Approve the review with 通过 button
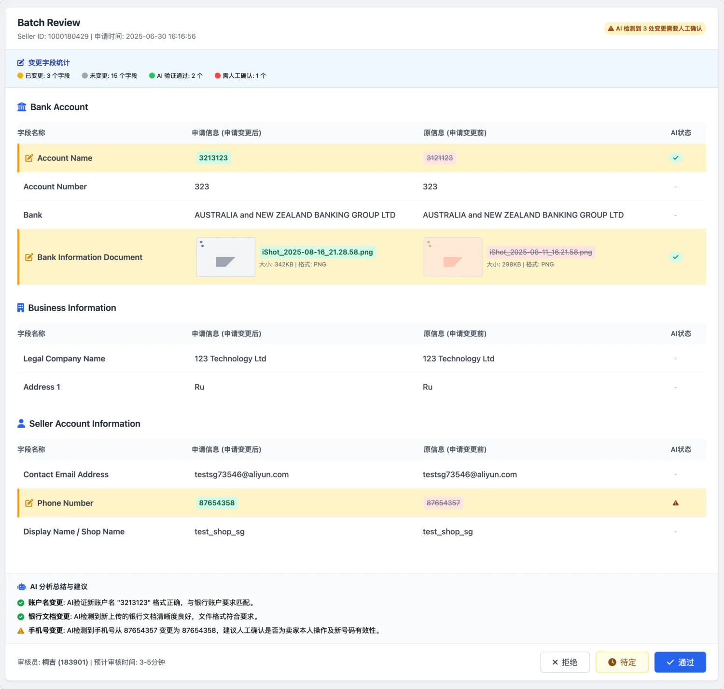This screenshot has height=689, width=724. tap(680, 662)
